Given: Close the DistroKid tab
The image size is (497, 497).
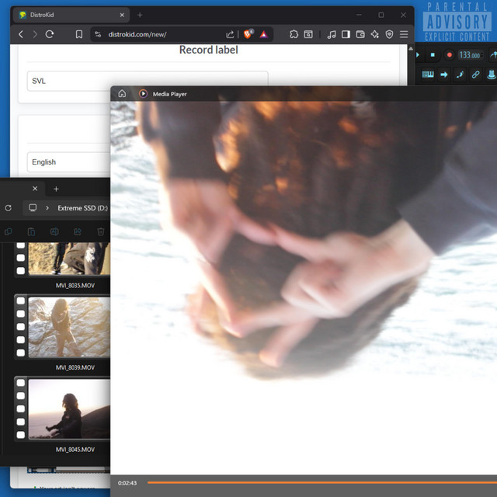Looking at the screenshot, I should (122, 15).
